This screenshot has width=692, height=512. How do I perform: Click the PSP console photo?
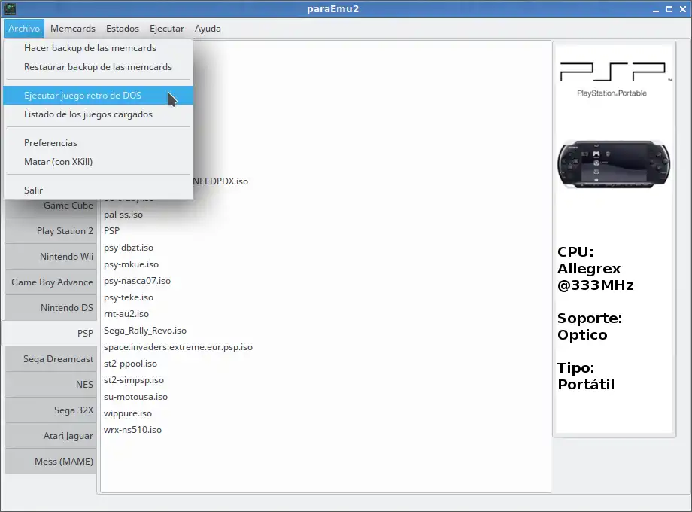coord(614,164)
